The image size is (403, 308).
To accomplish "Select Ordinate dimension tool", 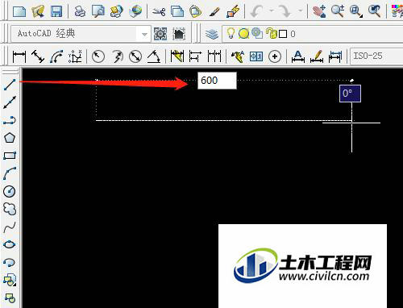I will point(75,56).
